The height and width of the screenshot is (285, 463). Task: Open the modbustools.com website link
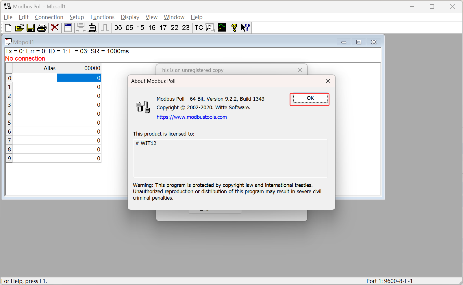click(192, 117)
